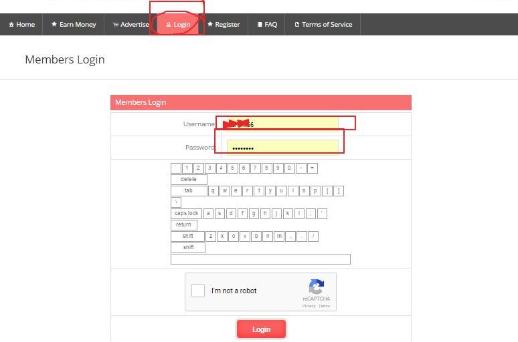Open the Advertise menu item
The width and height of the screenshot is (518, 342).
(131, 25)
